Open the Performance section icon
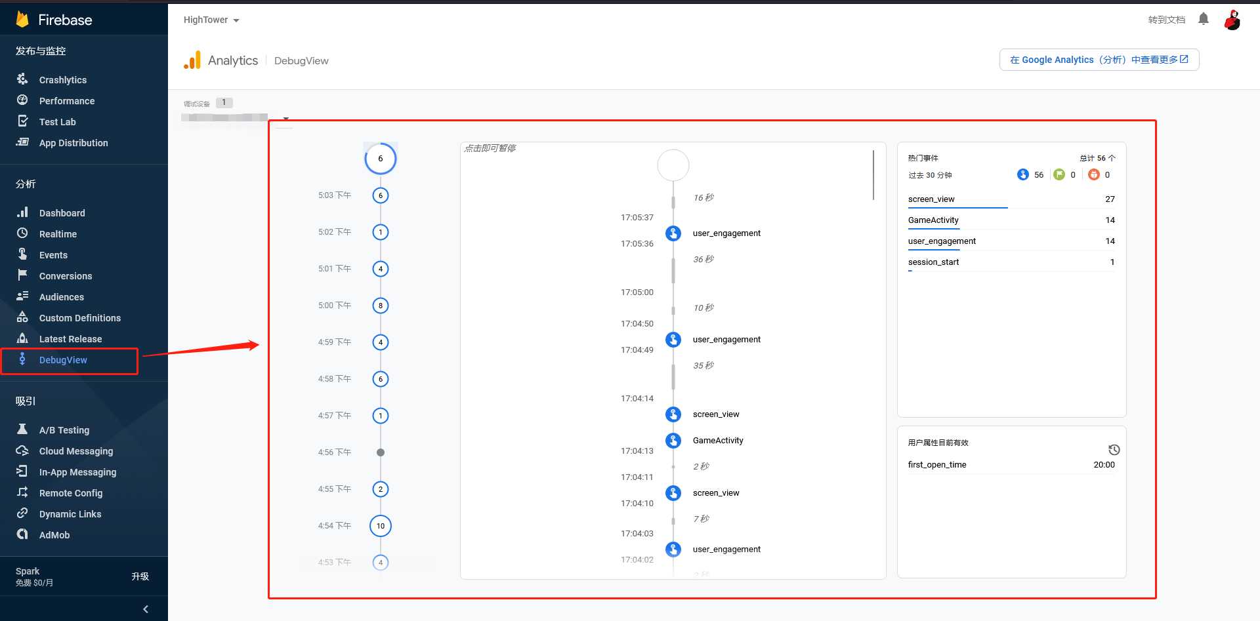Viewport: 1260px width, 621px height. (22, 100)
